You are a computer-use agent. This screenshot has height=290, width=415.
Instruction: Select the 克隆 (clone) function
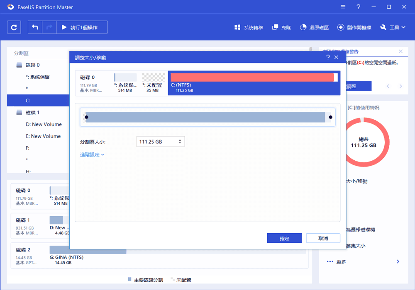pyautogui.click(x=281, y=27)
